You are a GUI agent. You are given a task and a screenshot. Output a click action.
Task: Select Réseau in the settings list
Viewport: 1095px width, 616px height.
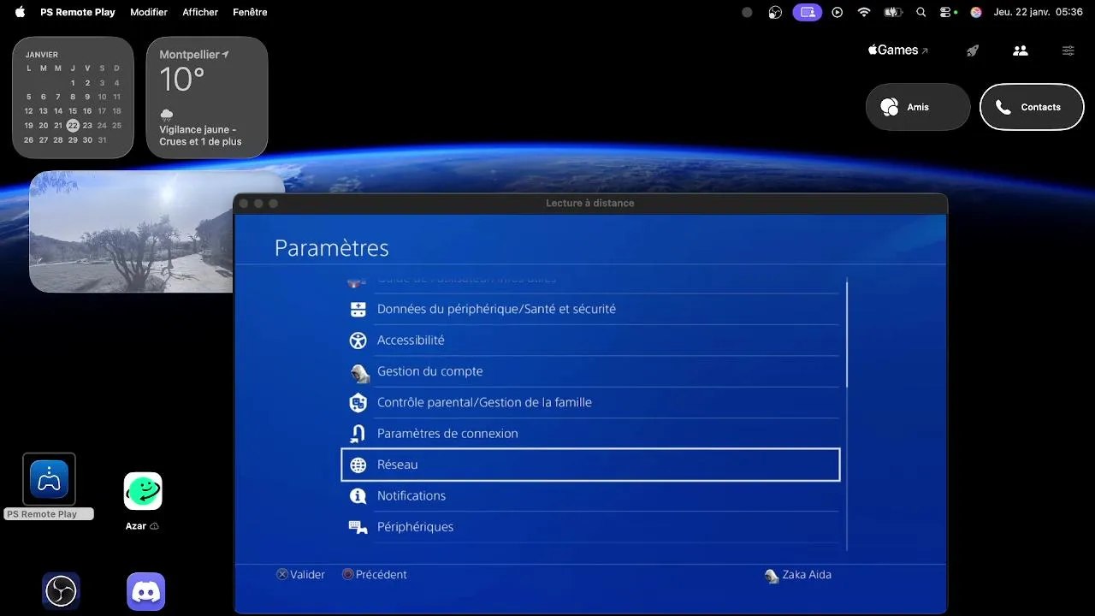tap(590, 465)
